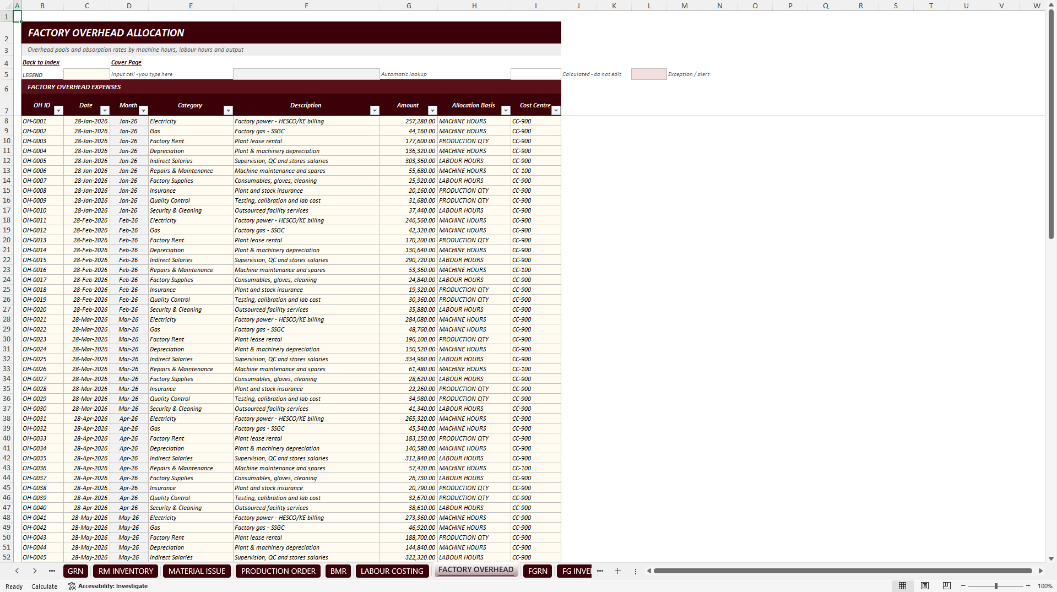
Task: Select column H header
Action: [x=474, y=6]
